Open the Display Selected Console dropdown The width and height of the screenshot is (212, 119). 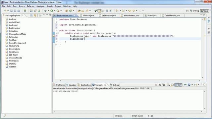tap(192, 85)
